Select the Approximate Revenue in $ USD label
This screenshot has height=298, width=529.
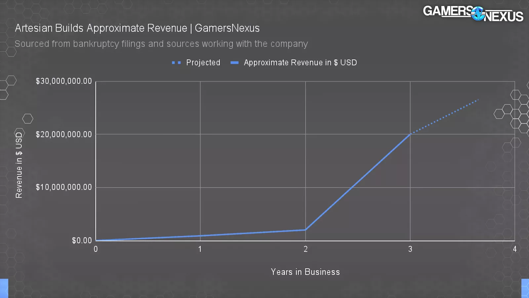click(300, 63)
